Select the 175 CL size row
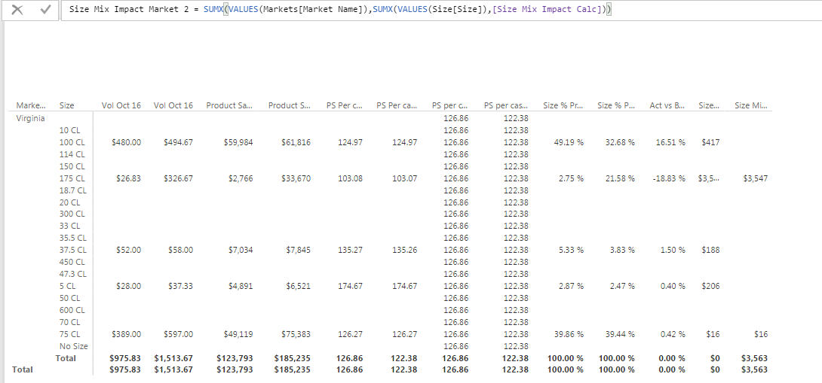Viewport: 822px width, 383px height. point(72,178)
